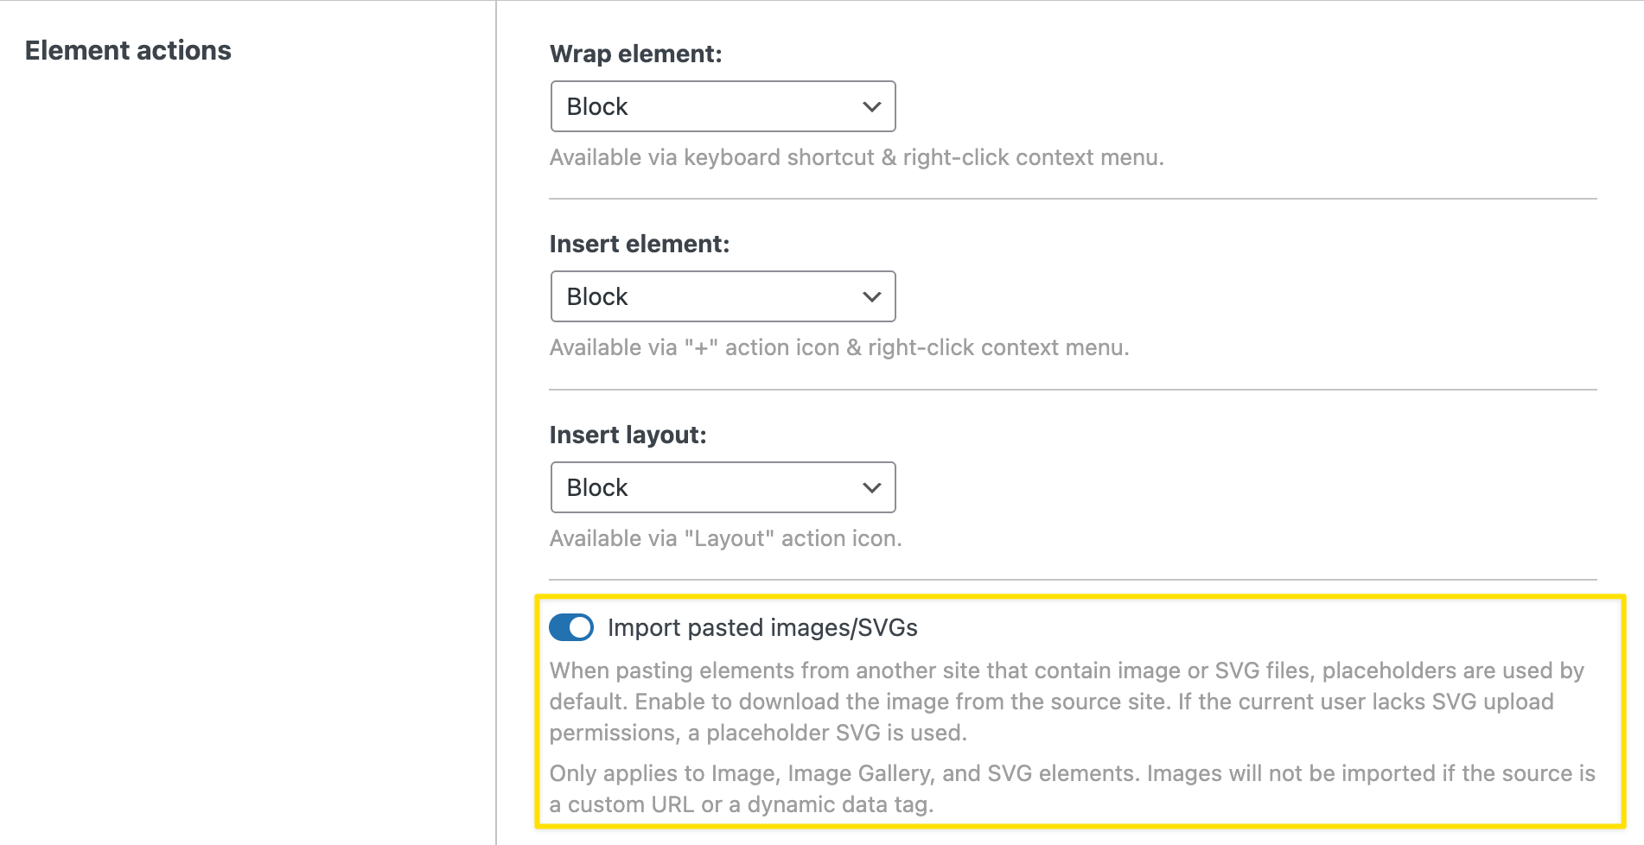Click the keyboard shortcut help text under Wrap element
The height and width of the screenshot is (845, 1644).
pyautogui.click(x=856, y=157)
